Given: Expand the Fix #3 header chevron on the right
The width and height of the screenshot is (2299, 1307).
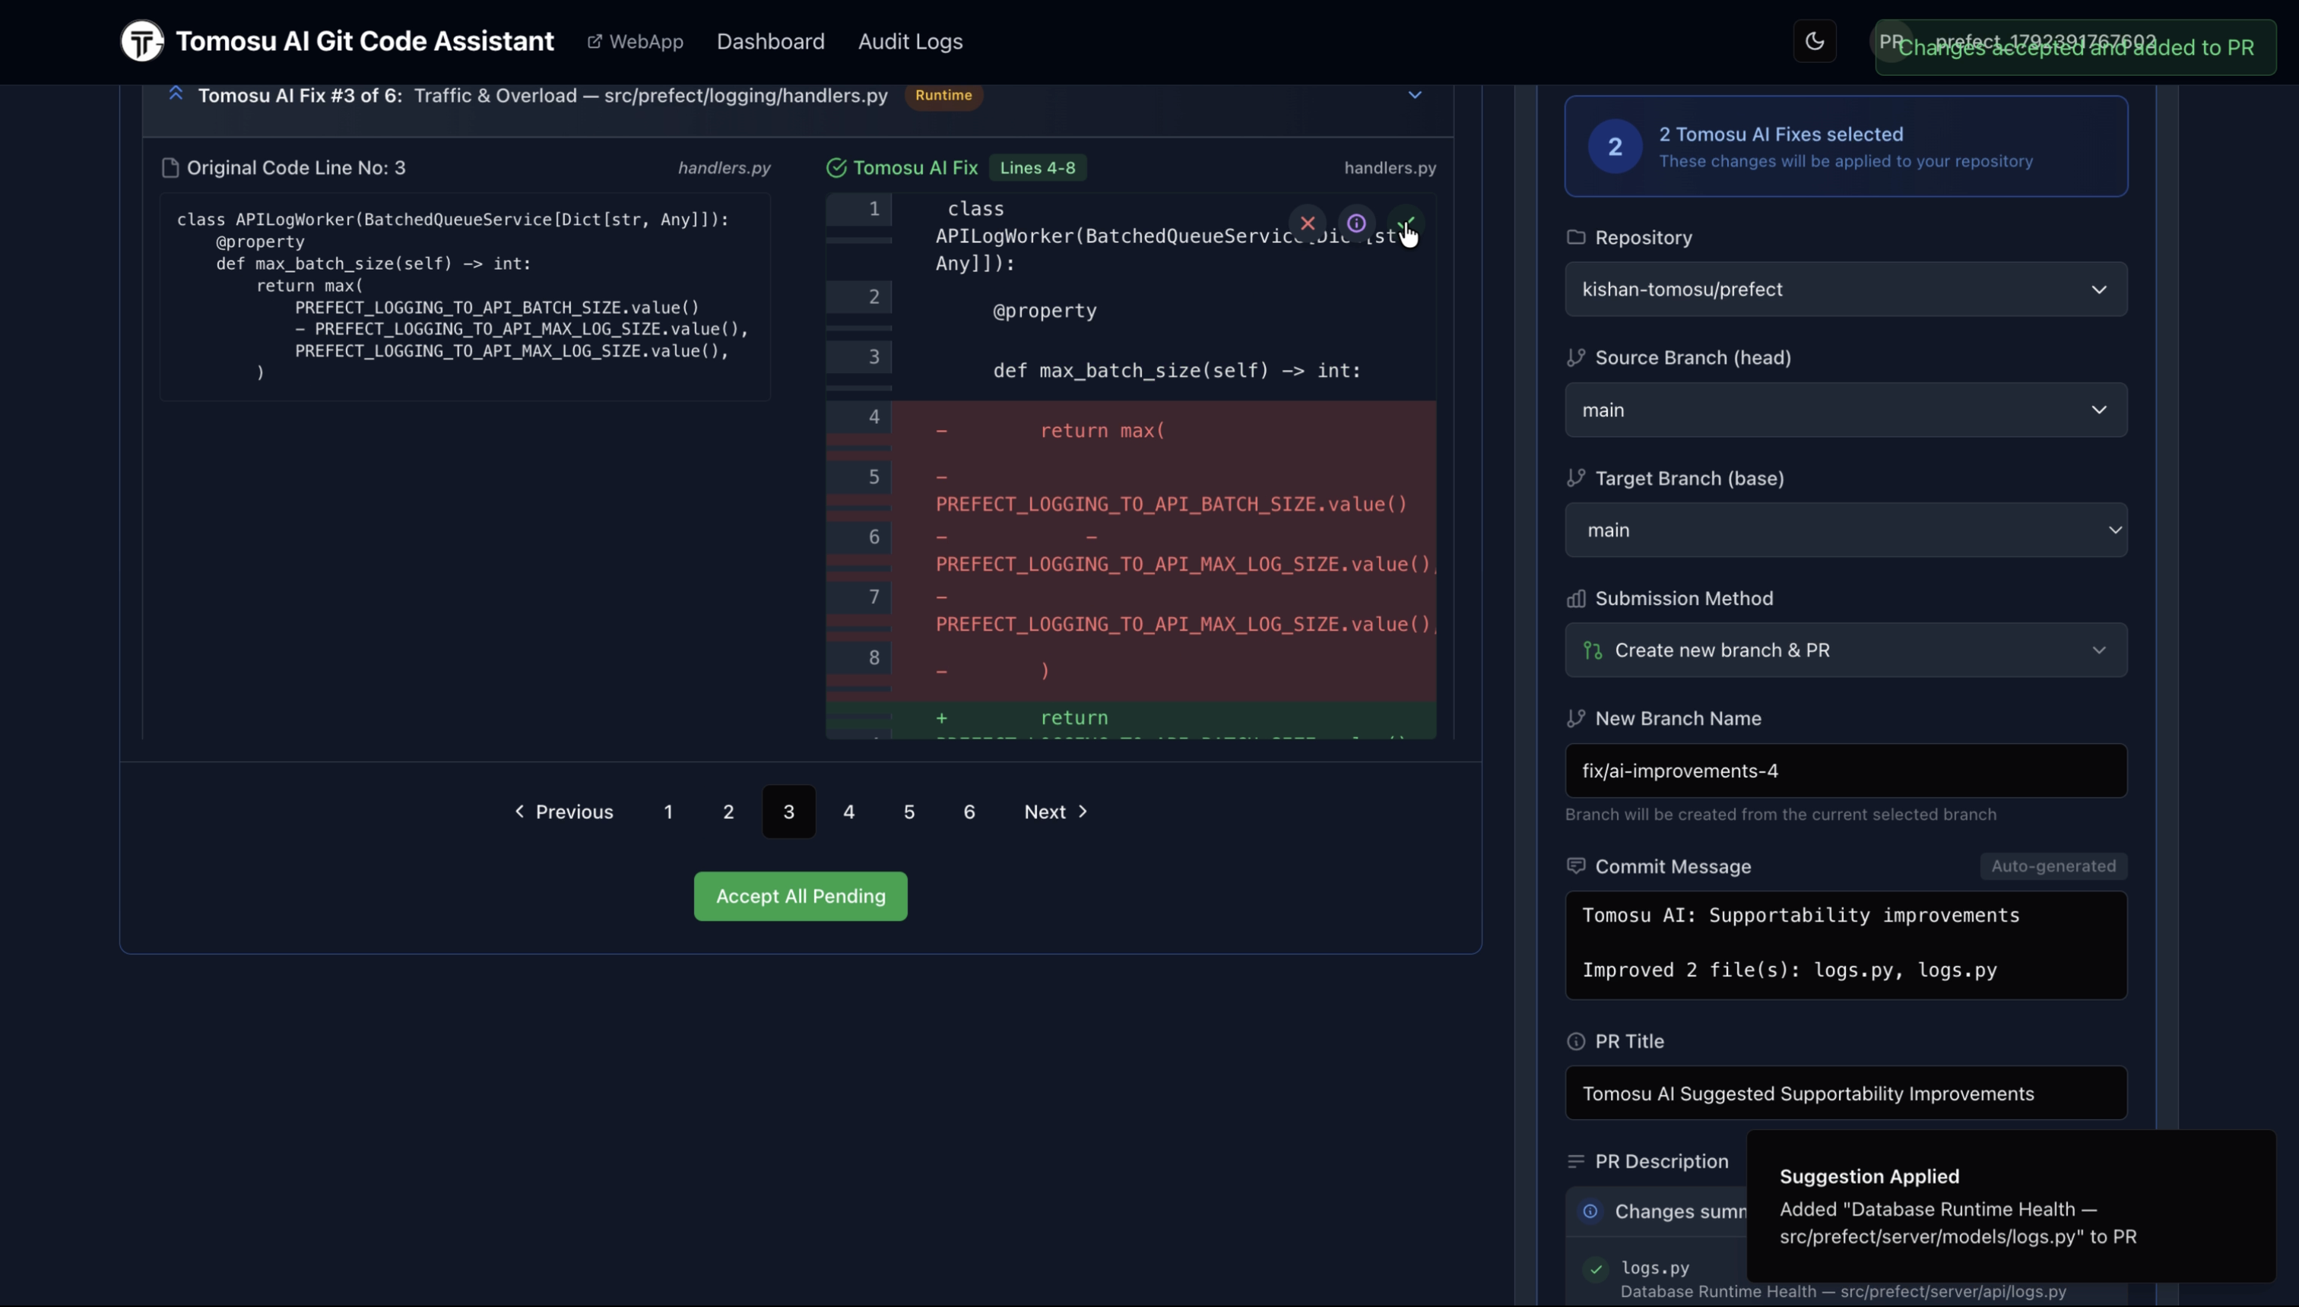Looking at the screenshot, I should (1414, 94).
